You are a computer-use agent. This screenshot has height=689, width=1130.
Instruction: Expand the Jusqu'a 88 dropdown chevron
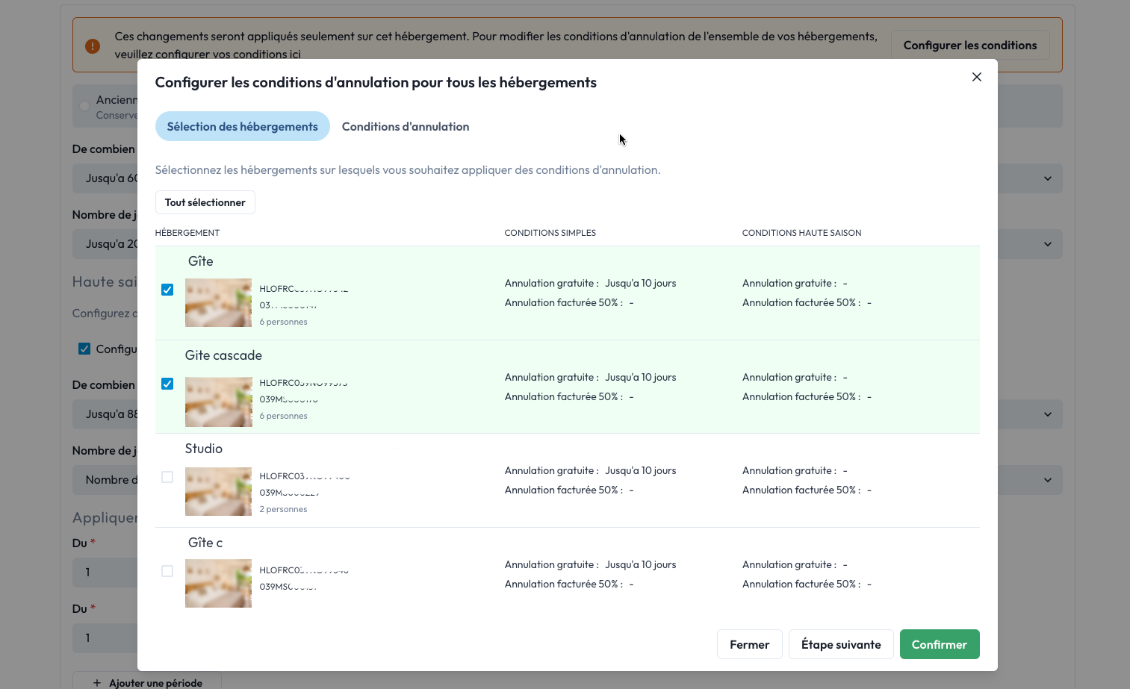point(1048,414)
